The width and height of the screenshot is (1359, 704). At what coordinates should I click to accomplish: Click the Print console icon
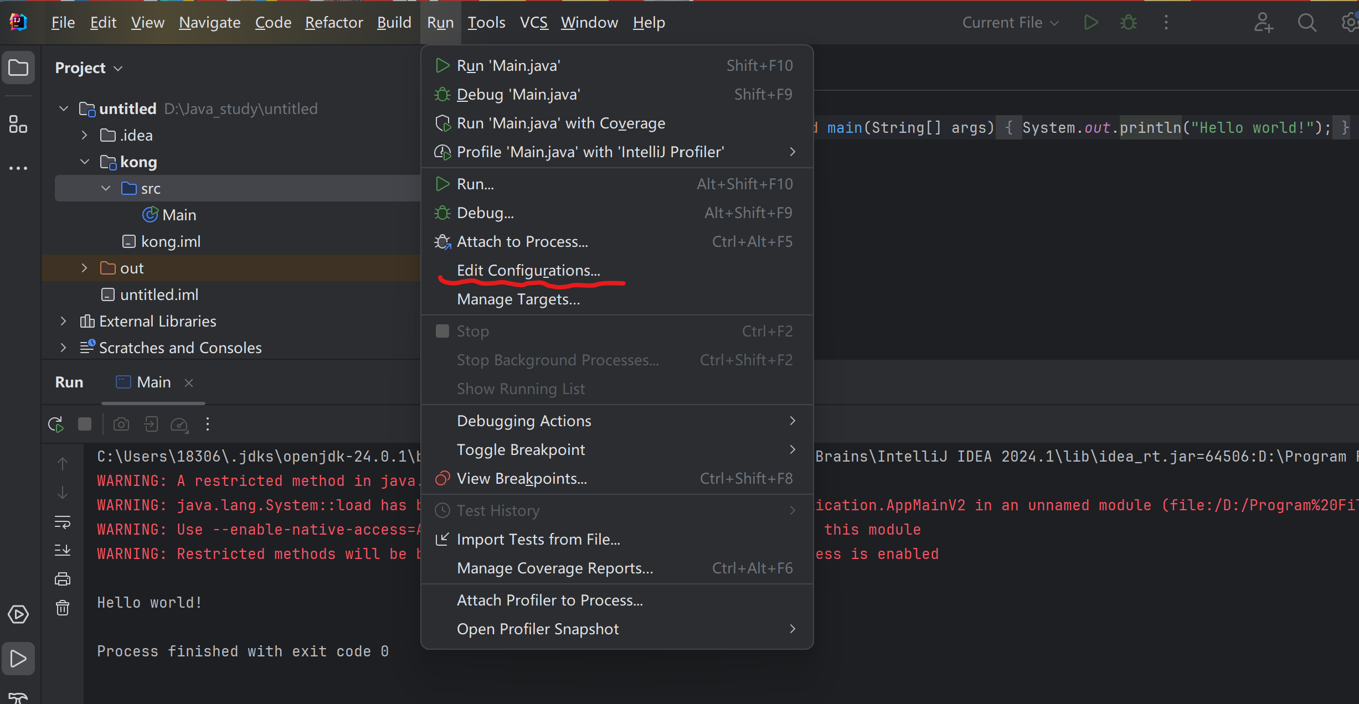pyautogui.click(x=63, y=579)
